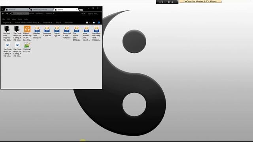Go back with the Back arrow
253x142 pixels.
[3, 14]
